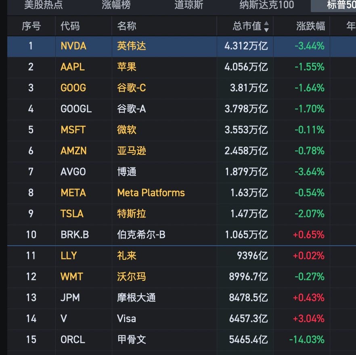Open the 涨幅榜 tab
356x355 pixels.
(116, 5)
